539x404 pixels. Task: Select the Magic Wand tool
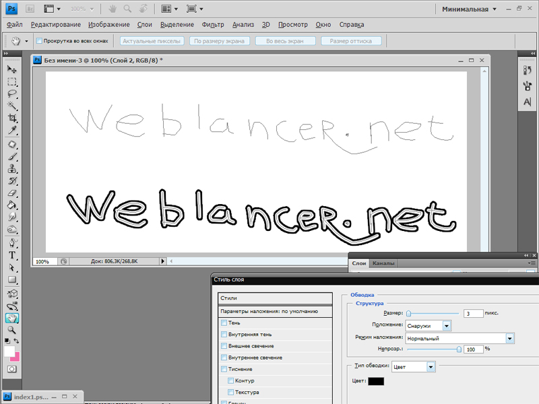[12, 106]
